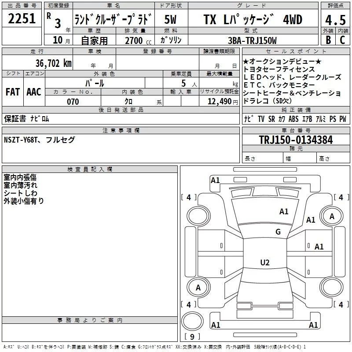Click the overall evaluation score 4.5
Image resolution: width=352 pixels, height=352 pixels.
click(x=335, y=20)
